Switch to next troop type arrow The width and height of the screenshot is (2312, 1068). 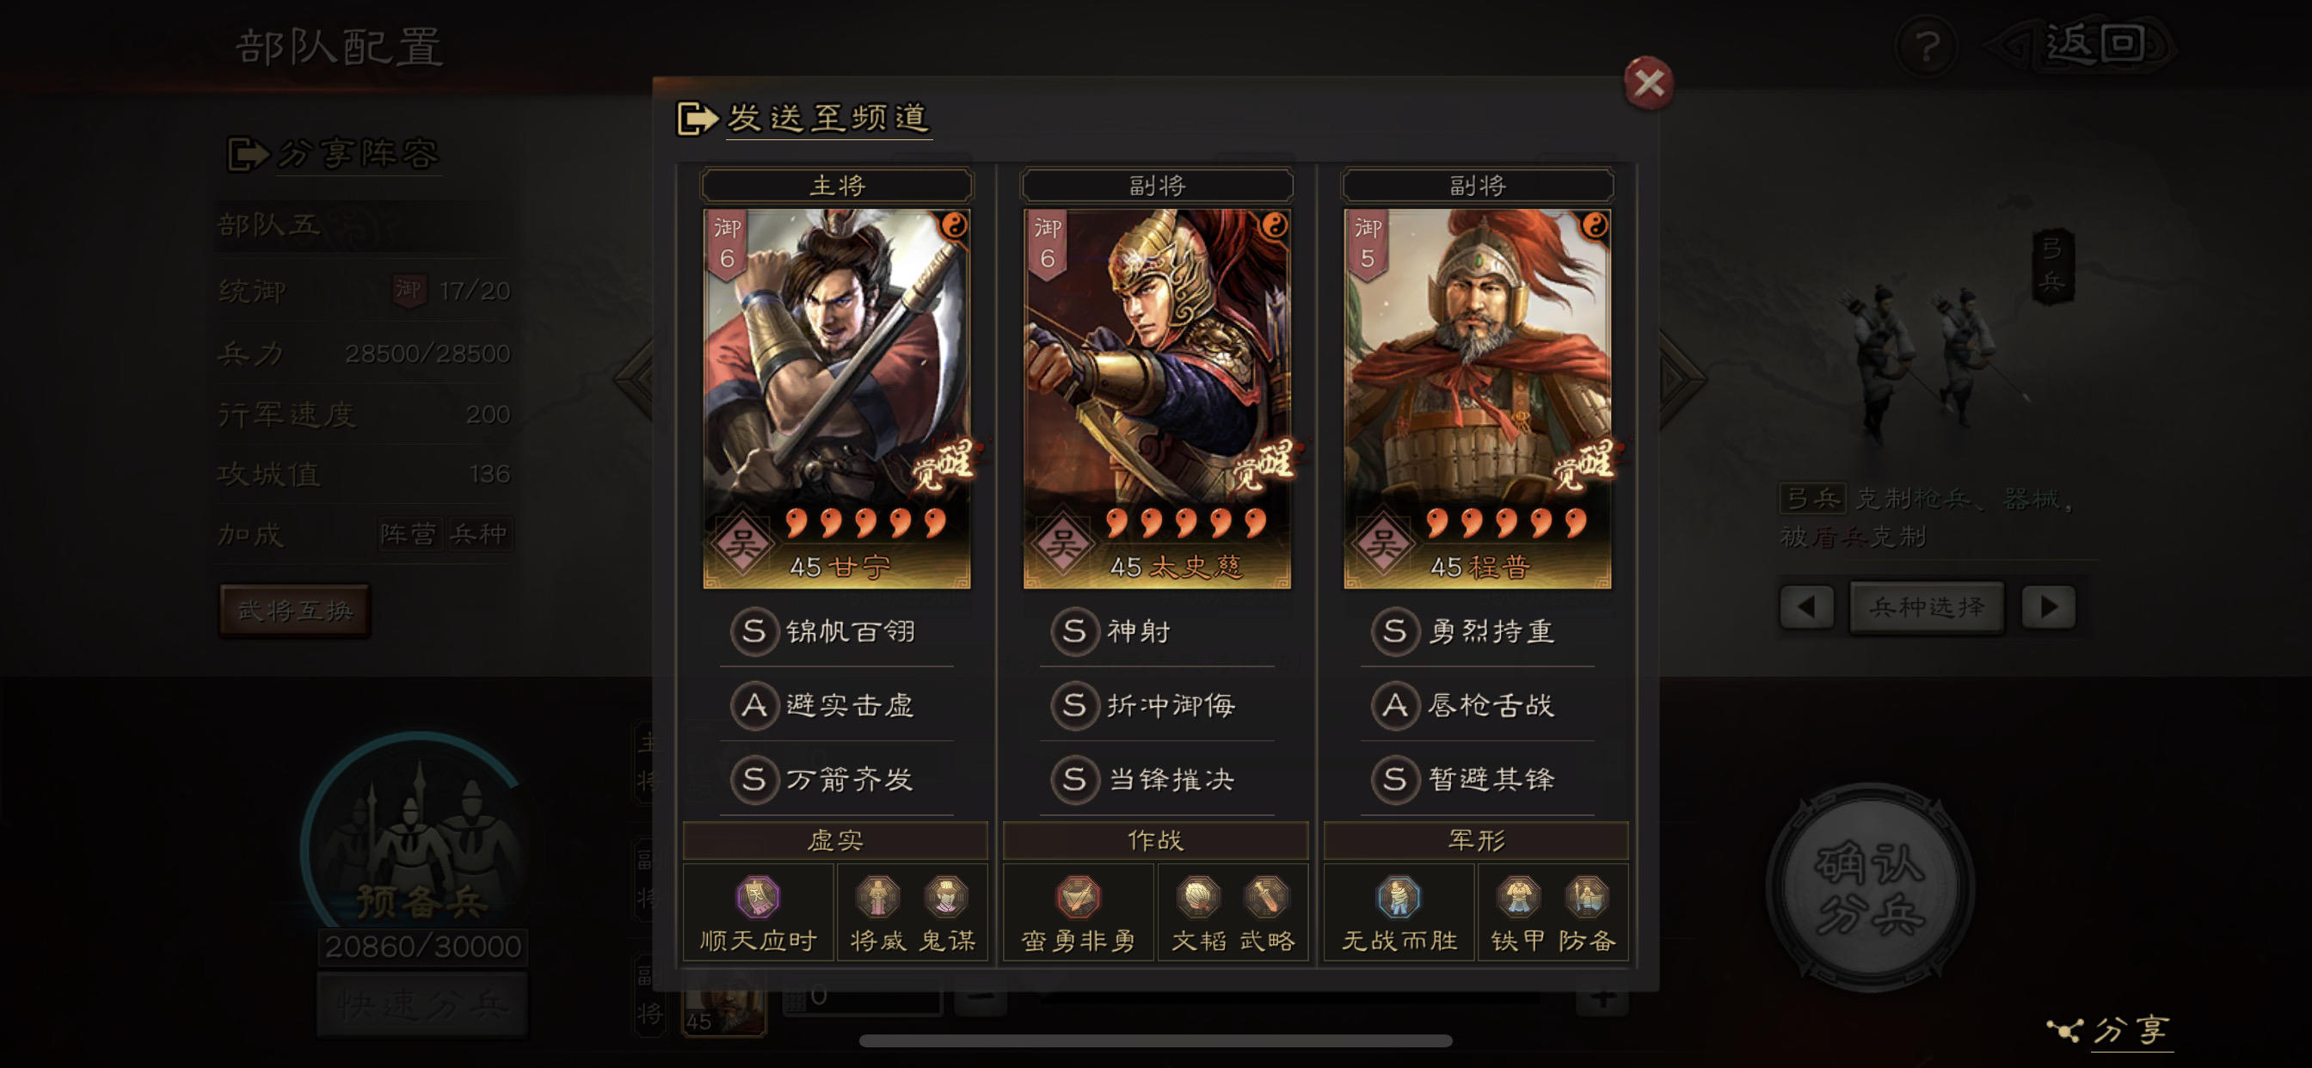pos(2048,608)
